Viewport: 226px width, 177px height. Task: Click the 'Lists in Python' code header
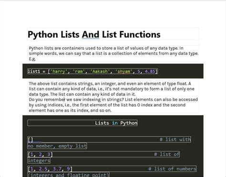tap(82, 123)
